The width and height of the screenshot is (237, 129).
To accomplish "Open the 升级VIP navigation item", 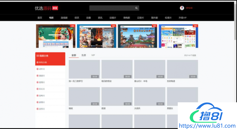I will tap(182, 18).
